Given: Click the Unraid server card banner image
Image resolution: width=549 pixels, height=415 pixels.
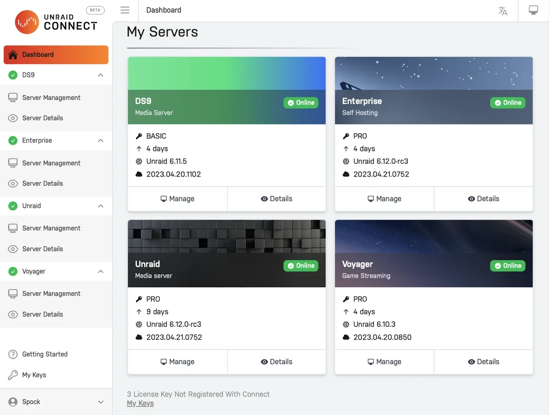Looking at the screenshot, I should (226, 236).
